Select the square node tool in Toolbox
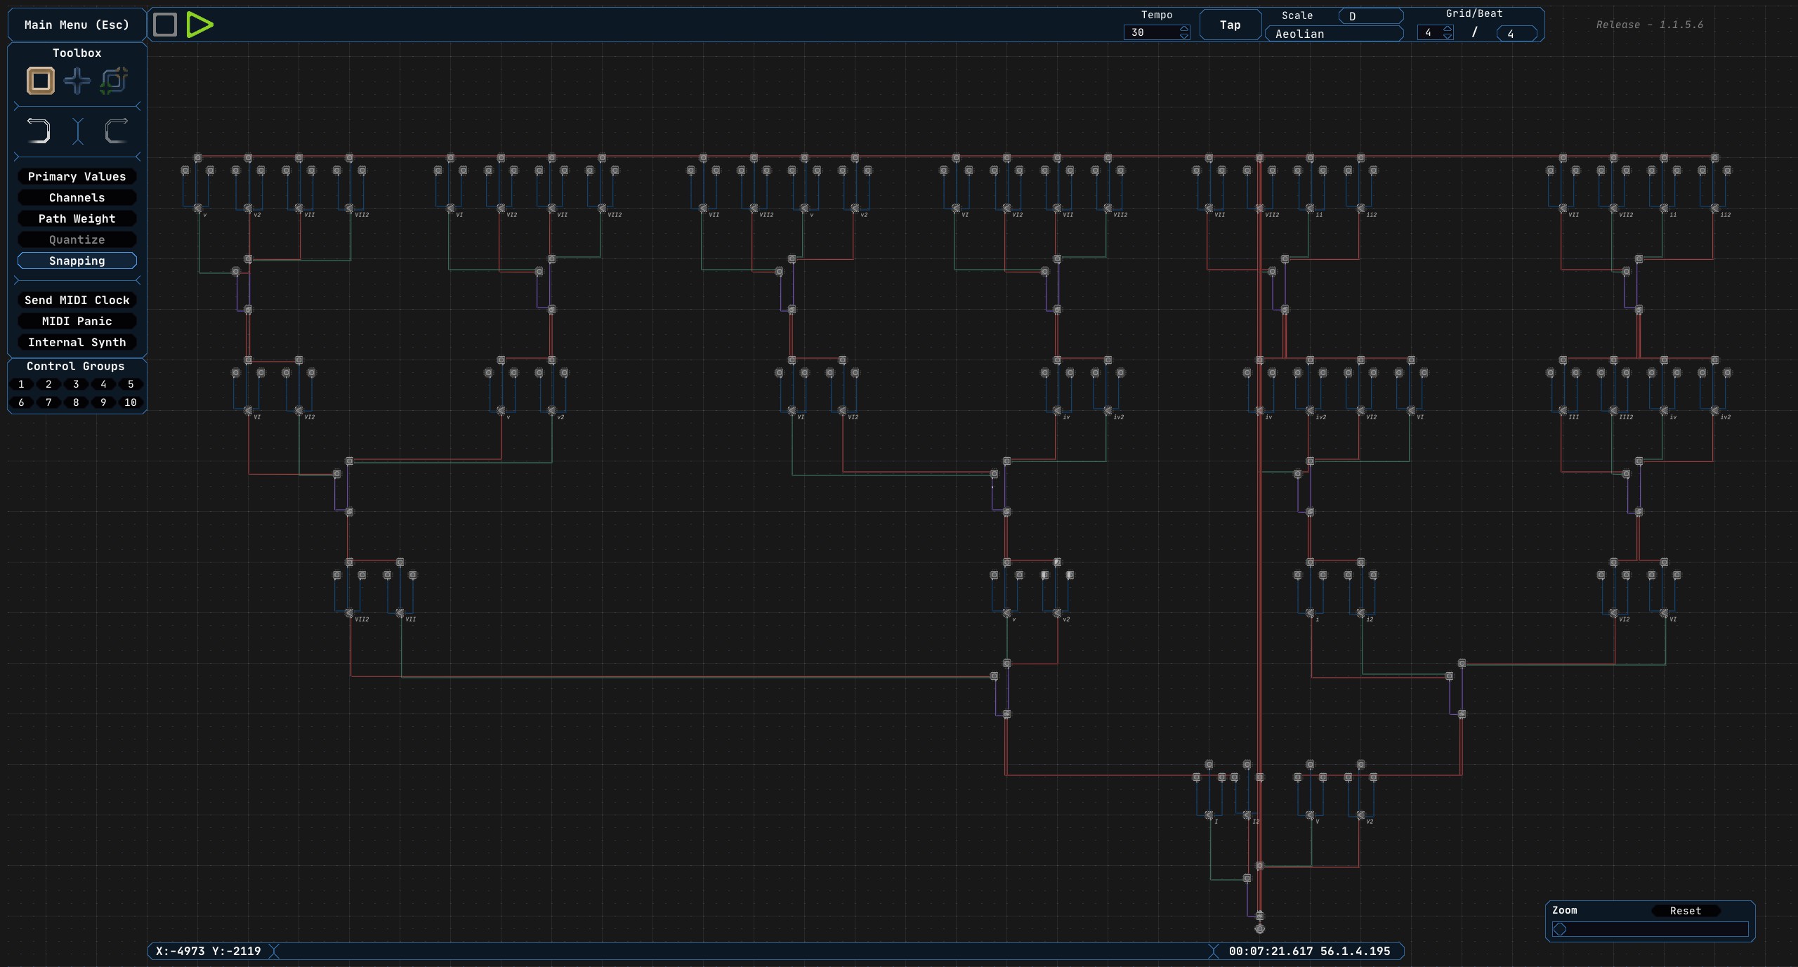1798x967 pixels. (41, 81)
